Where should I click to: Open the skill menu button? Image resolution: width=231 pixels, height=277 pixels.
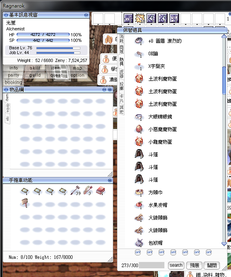click(35, 68)
